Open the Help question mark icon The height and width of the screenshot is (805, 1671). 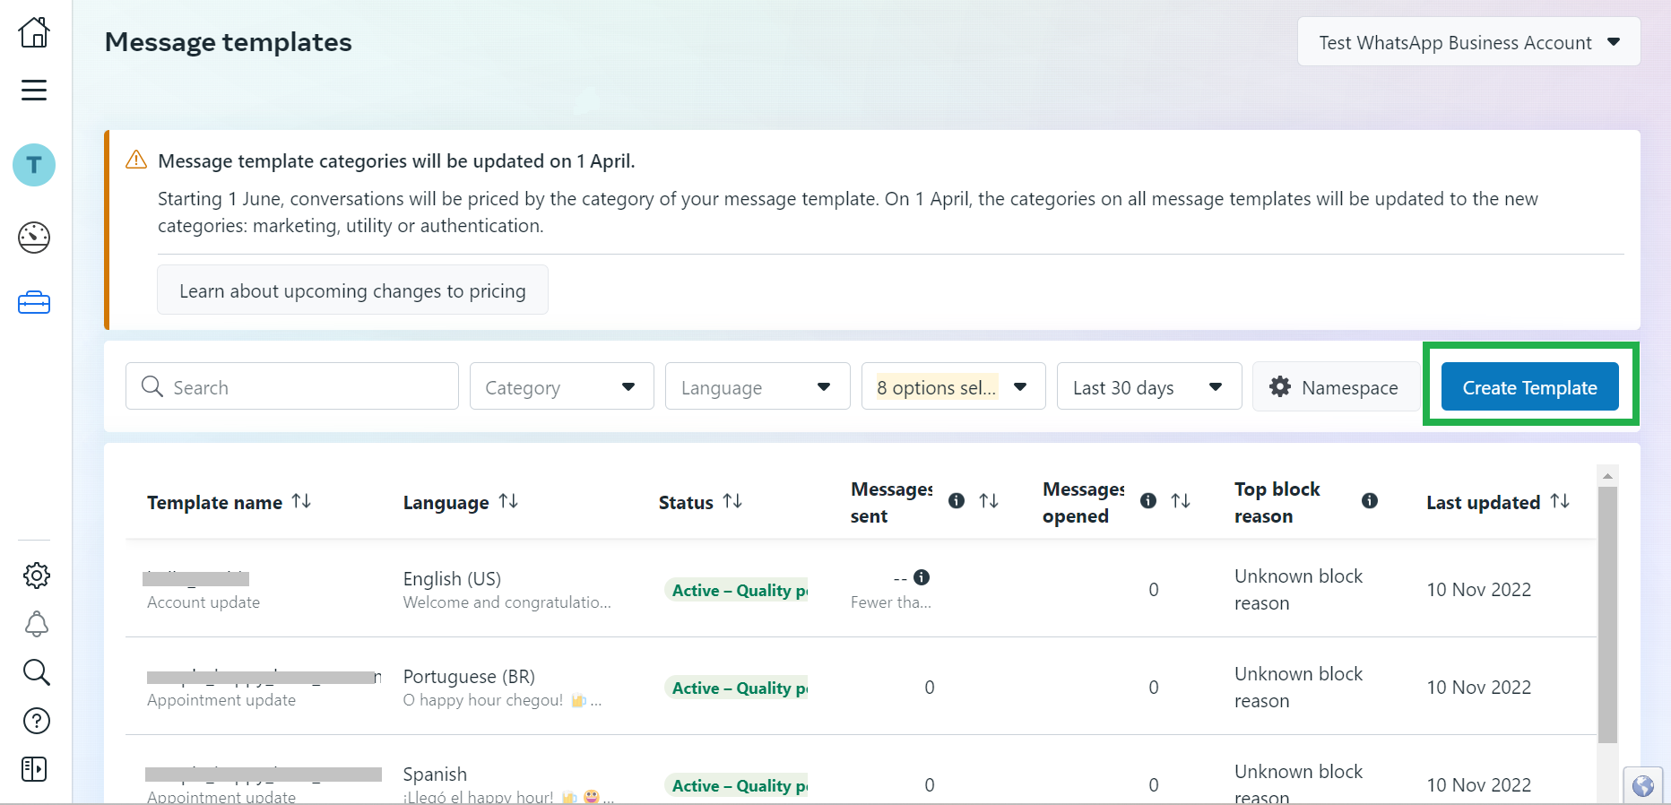36,721
